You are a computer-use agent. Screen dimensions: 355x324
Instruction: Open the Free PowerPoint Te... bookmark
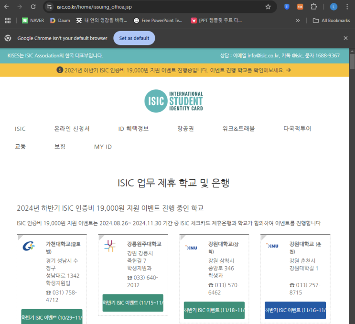(158, 21)
